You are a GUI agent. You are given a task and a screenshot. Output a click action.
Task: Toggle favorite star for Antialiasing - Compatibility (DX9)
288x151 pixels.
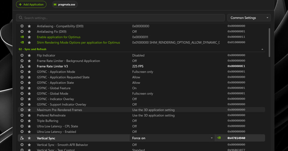[29, 26]
